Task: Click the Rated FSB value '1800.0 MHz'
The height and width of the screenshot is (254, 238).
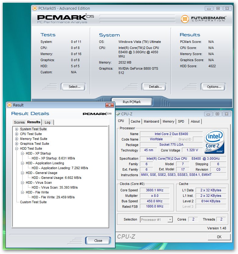Action: pyautogui.click(x=155, y=206)
